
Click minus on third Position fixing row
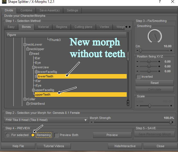137,71
